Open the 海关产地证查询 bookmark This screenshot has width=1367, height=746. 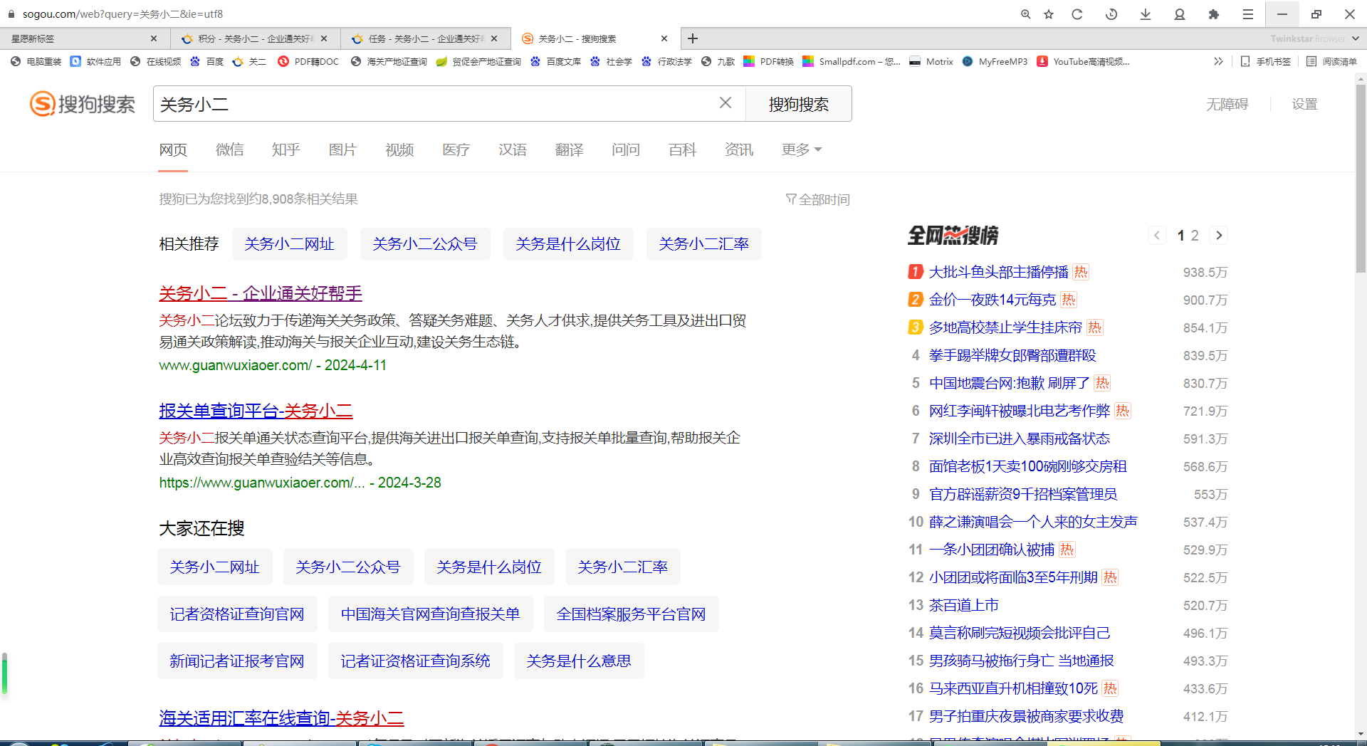[x=389, y=62]
